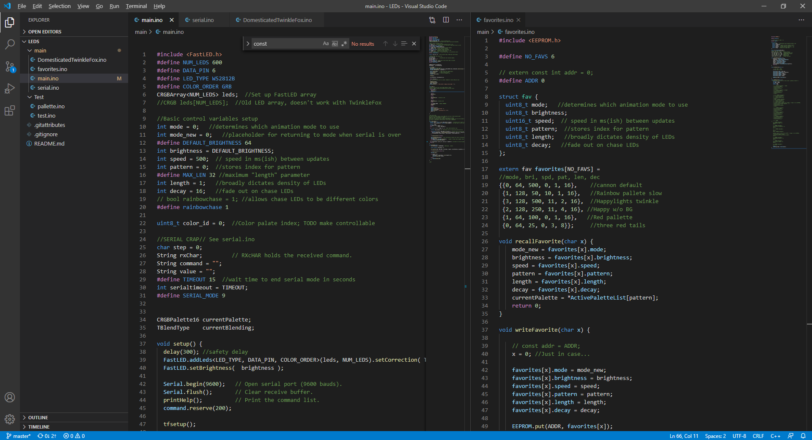
Task: Open the Help menu
Action: tap(159, 6)
